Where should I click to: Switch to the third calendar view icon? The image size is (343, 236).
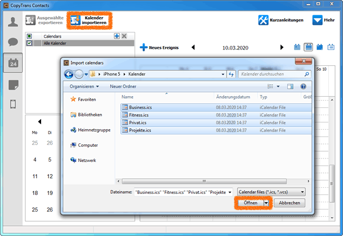[319, 47]
